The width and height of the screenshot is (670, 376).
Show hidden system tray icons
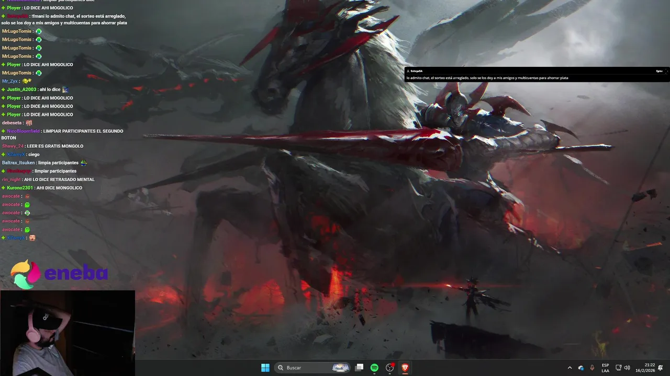[x=569, y=368]
